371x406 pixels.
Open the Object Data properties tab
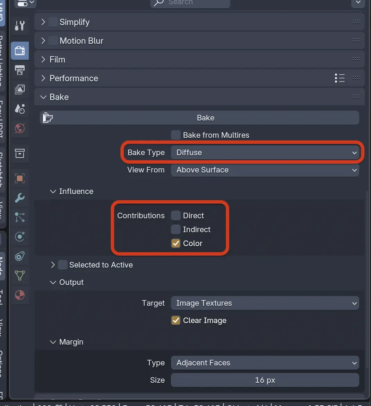pos(20,276)
